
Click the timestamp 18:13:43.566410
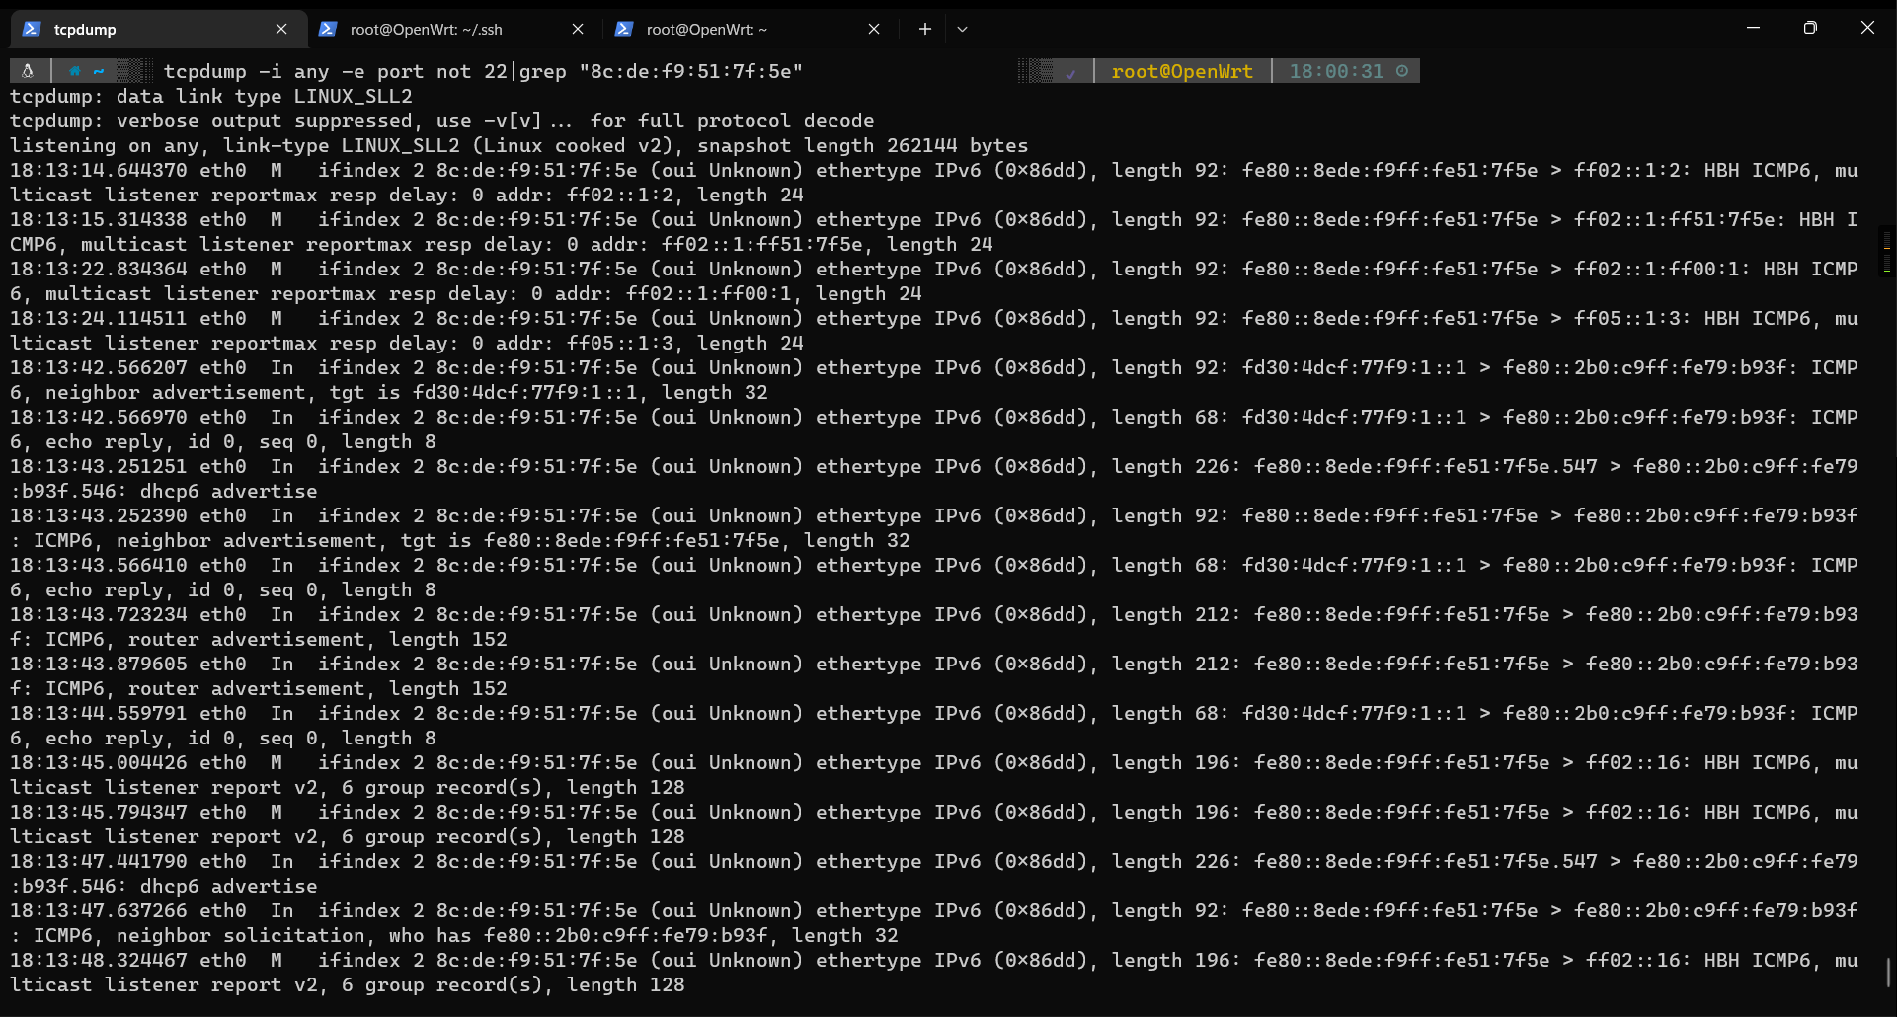click(x=99, y=565)
